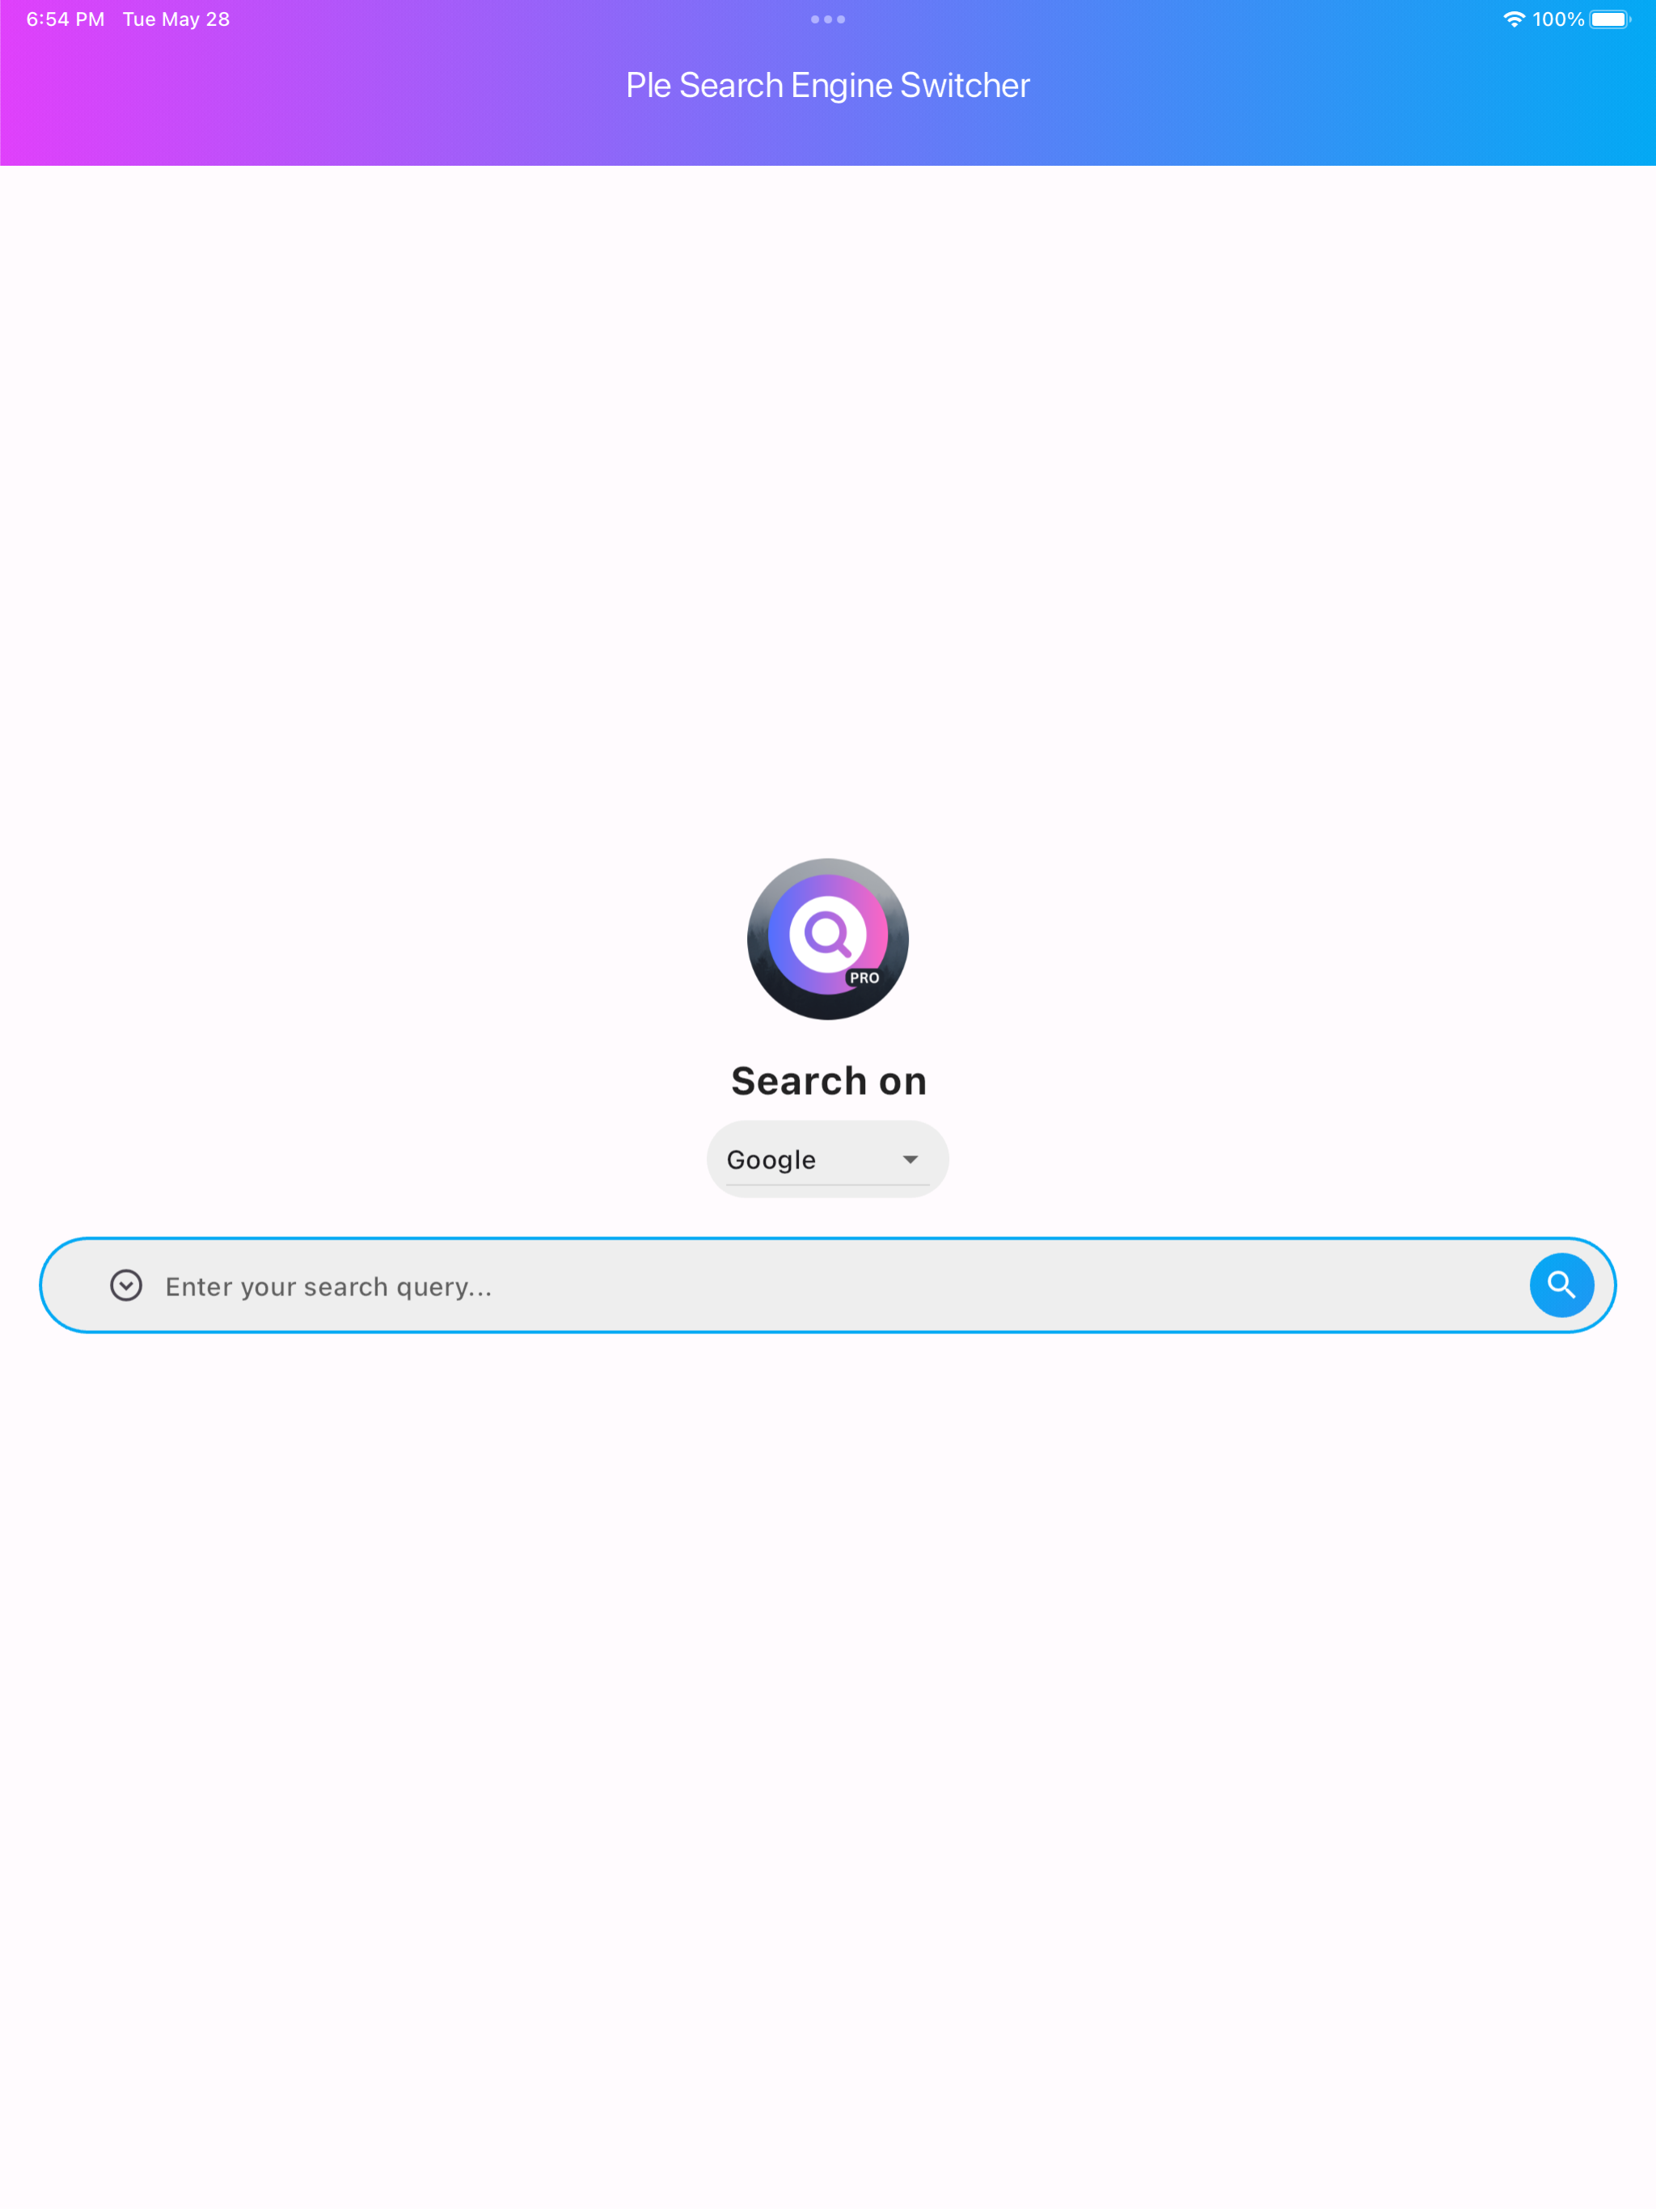The width and height of the screenshot is (1656, 2209).
Task: Tap the blue magnifier search button
Action: click(1561, 1286)
